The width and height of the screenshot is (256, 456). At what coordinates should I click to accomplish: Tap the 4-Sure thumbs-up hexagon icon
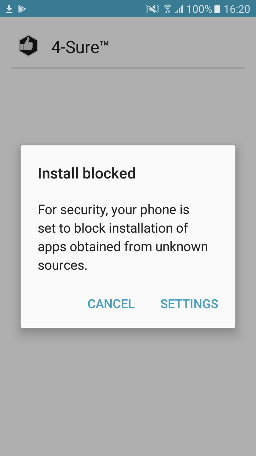(28, 46)
